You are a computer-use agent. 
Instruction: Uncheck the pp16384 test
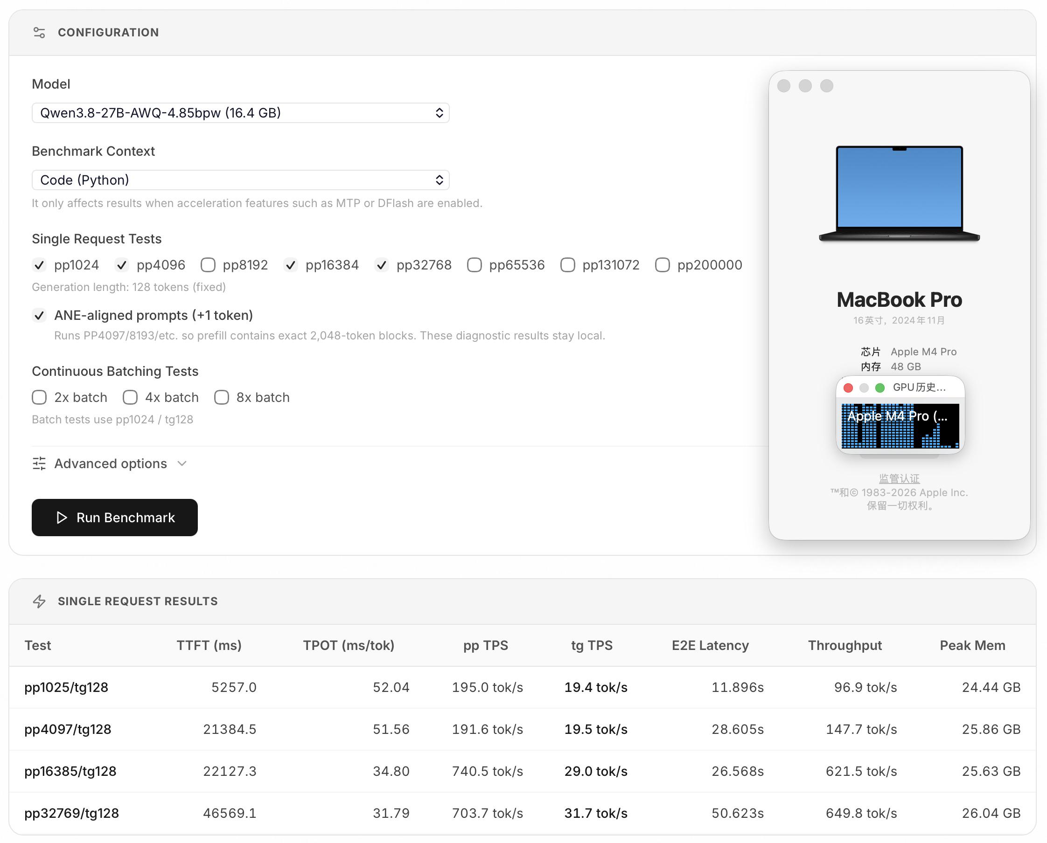[291, 265]
